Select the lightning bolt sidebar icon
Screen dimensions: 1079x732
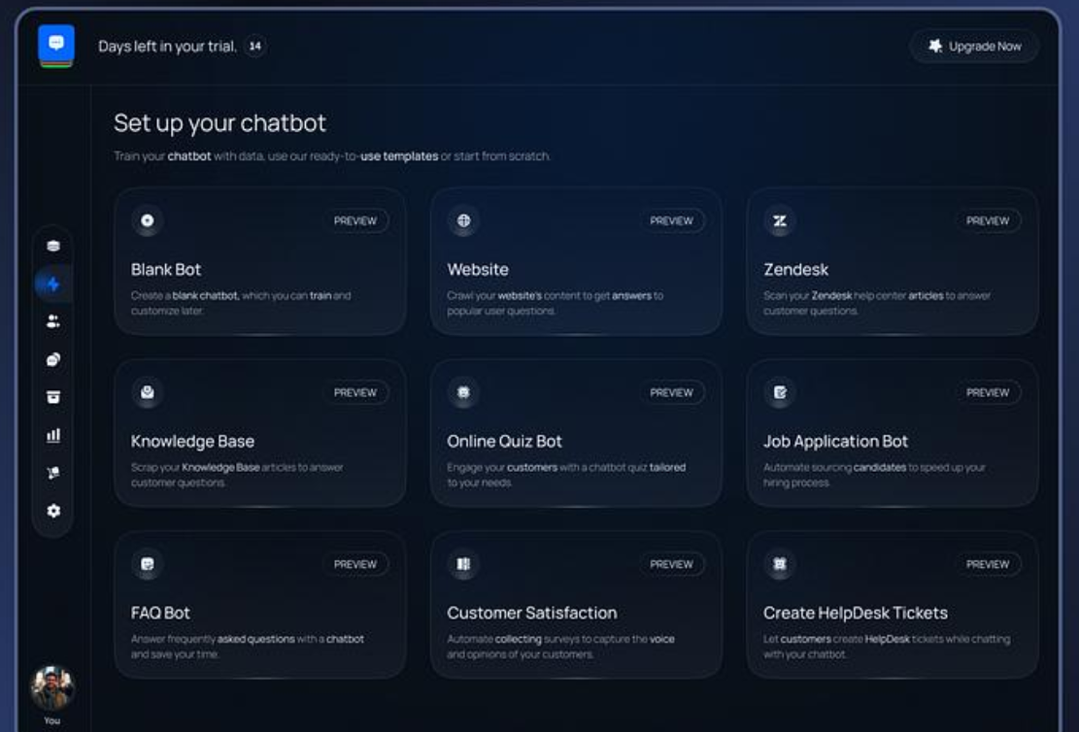click(x=53, y=284)
